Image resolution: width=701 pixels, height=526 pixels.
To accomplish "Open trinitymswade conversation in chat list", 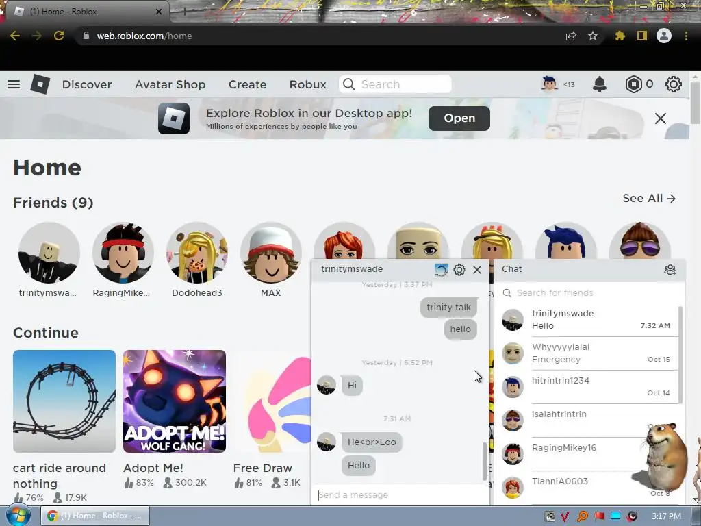I will [x=587, y=320].
